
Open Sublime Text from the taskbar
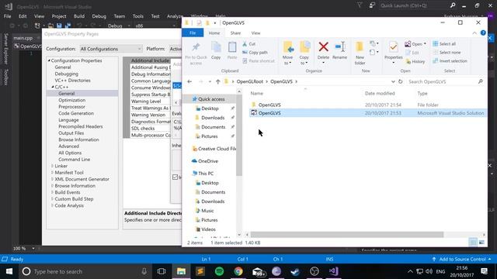click(200, 271)
